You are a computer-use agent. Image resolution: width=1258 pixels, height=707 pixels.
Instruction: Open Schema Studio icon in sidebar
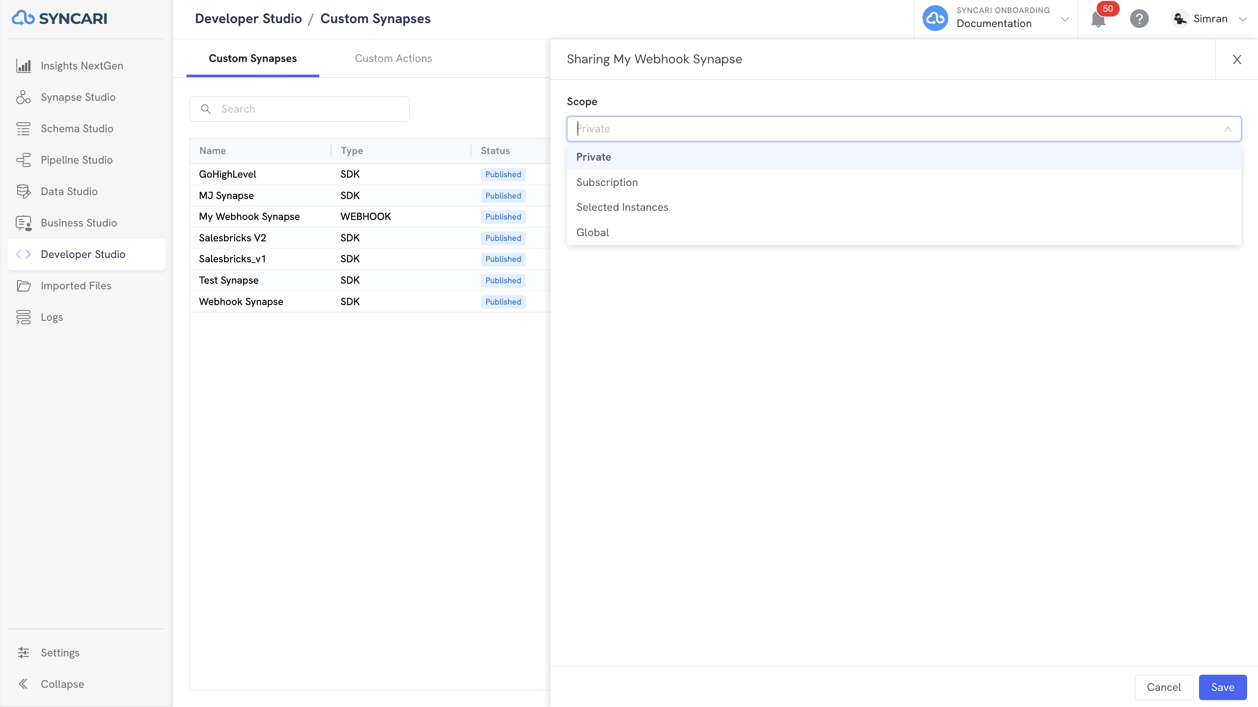pos(24,129)
